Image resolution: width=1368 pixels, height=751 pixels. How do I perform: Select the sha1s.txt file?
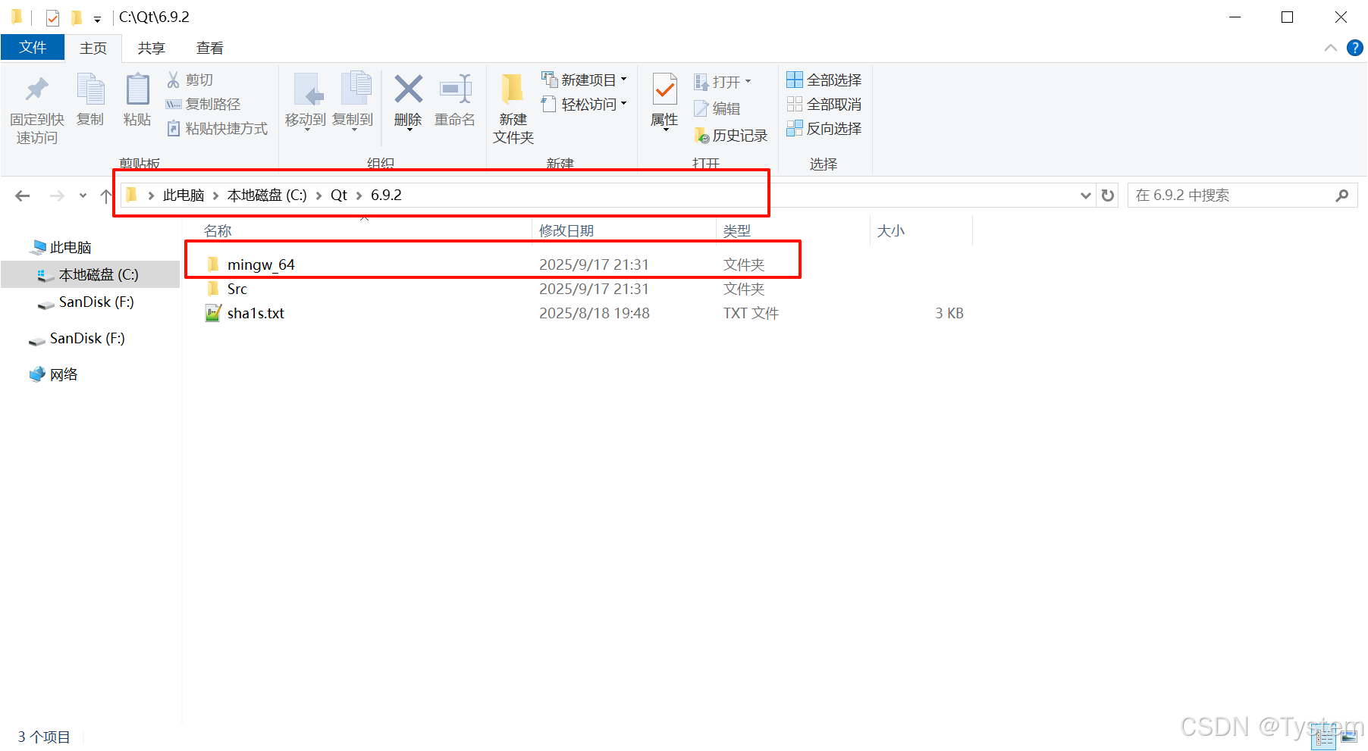[x=245, y=313]
